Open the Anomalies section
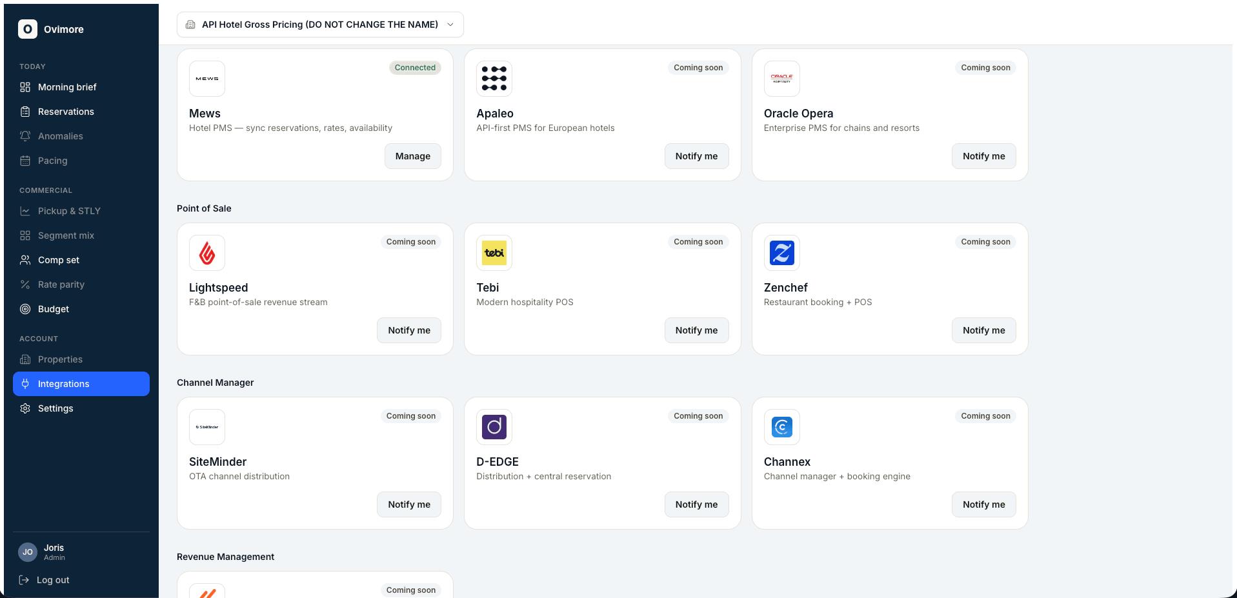 [81, 136]
